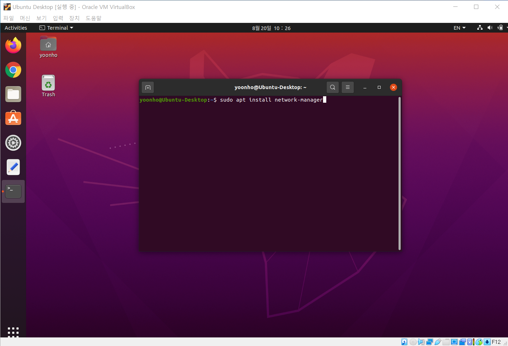508x346 pixels.
Task: Click VirtualBox optical disc status icon
Action: click(413, 342)
